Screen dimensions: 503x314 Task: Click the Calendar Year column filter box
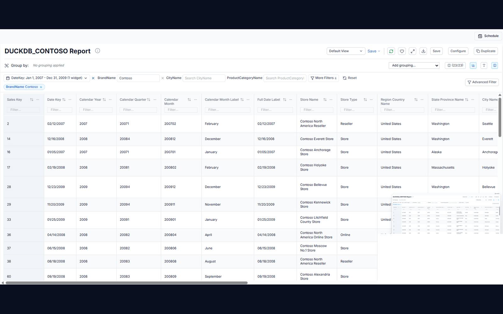pyautogui.click(x=96, y=110)
